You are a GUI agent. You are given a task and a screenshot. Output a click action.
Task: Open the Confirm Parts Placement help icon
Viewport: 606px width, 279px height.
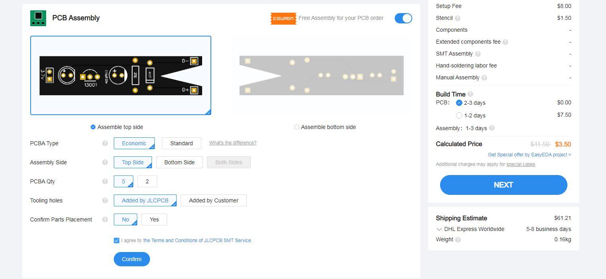105,219
